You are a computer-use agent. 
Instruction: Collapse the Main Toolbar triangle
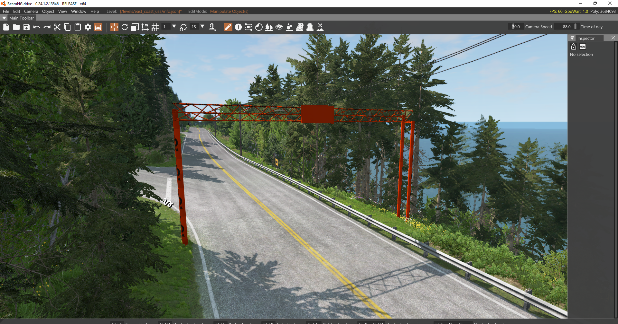[x=4, y=18]
